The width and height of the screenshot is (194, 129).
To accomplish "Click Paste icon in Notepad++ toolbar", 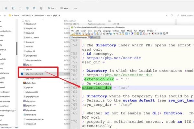I will pyautogui.click(x=98, y=34).
